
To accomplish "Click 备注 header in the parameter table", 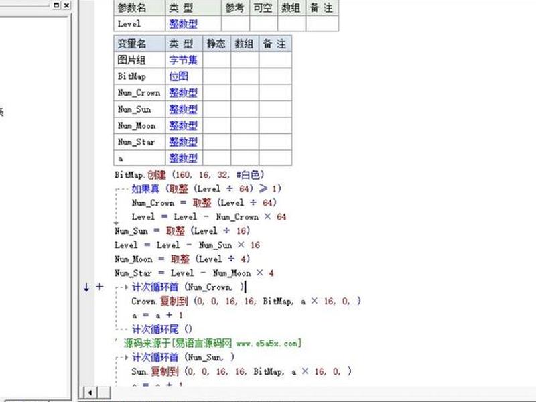I will tap(322, 7).
